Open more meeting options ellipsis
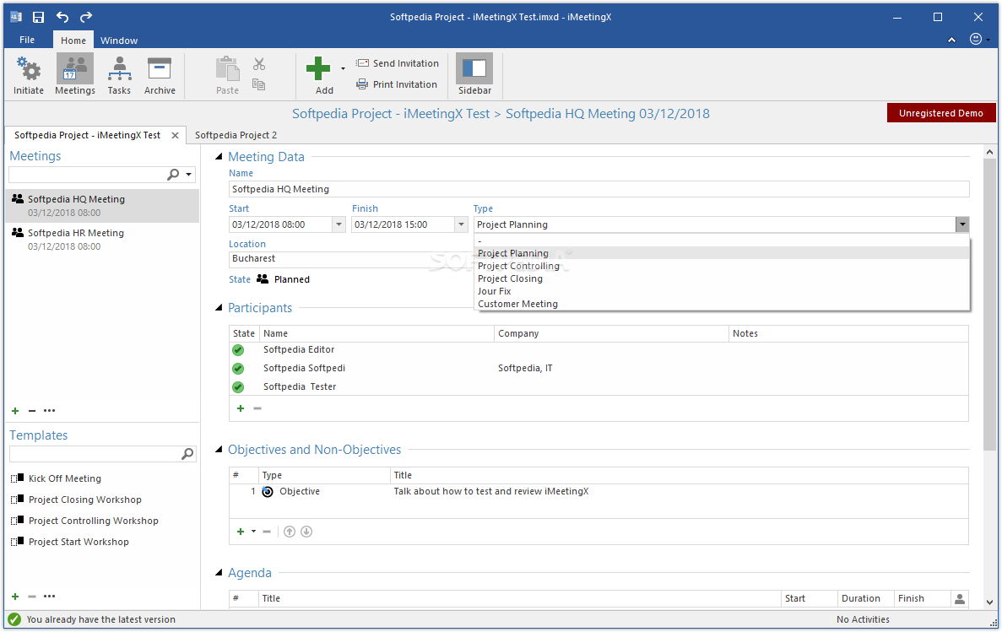 click(49, 411)
